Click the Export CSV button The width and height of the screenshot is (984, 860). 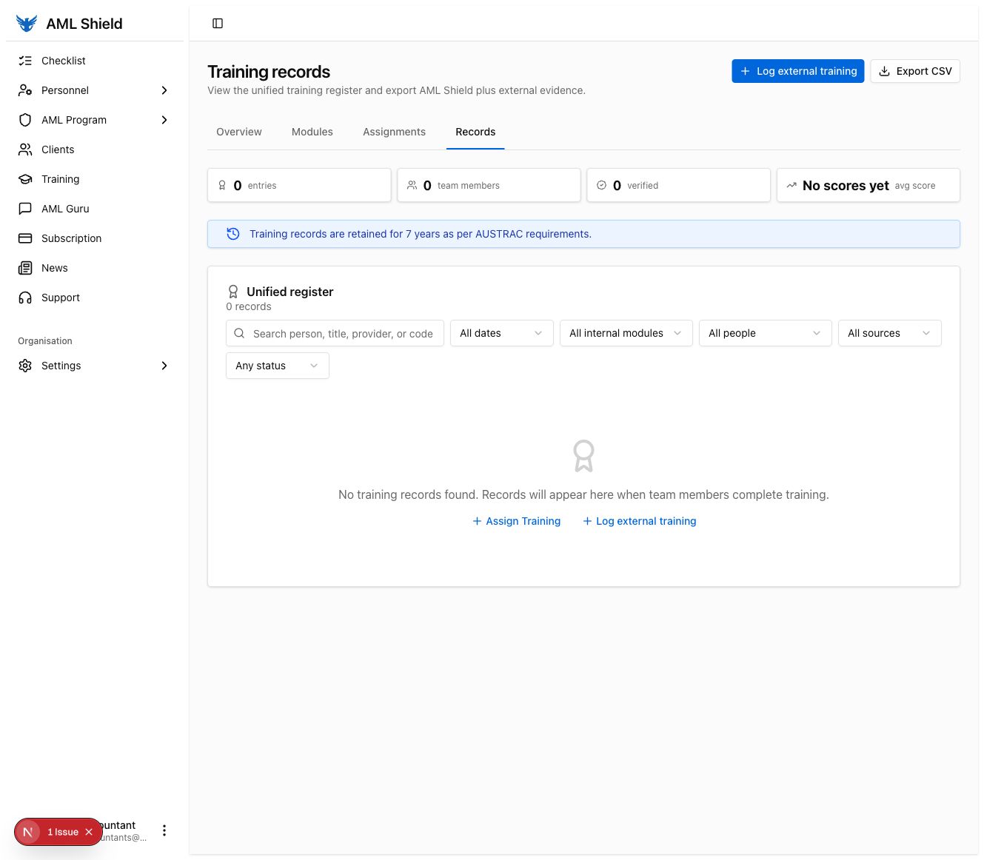(915, 71)
